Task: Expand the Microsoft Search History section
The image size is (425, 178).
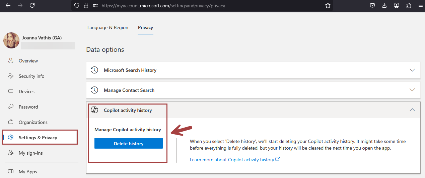Action: (412, 70)
